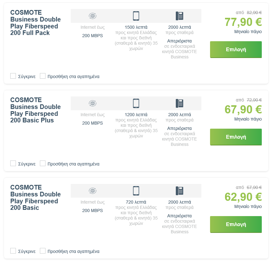This screenshot has height=262, width=273.
Task: Tick the Σύγκρινε checkbox for 200 Basic
Action: 13,251
